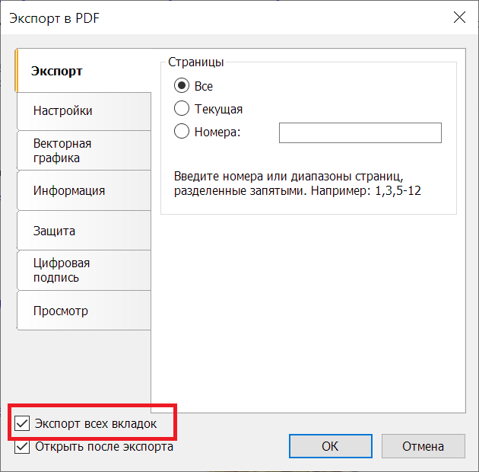Open the Векторная графика tab
This screenshot has height=472, width=479.
pos(84,151)
